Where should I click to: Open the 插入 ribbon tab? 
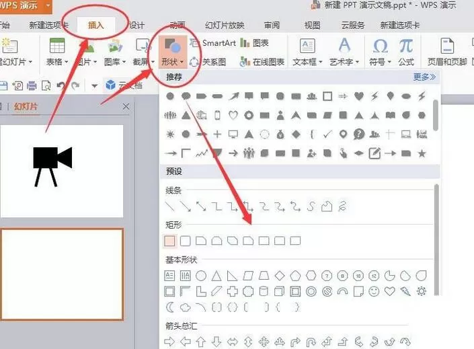click(96, 25)
